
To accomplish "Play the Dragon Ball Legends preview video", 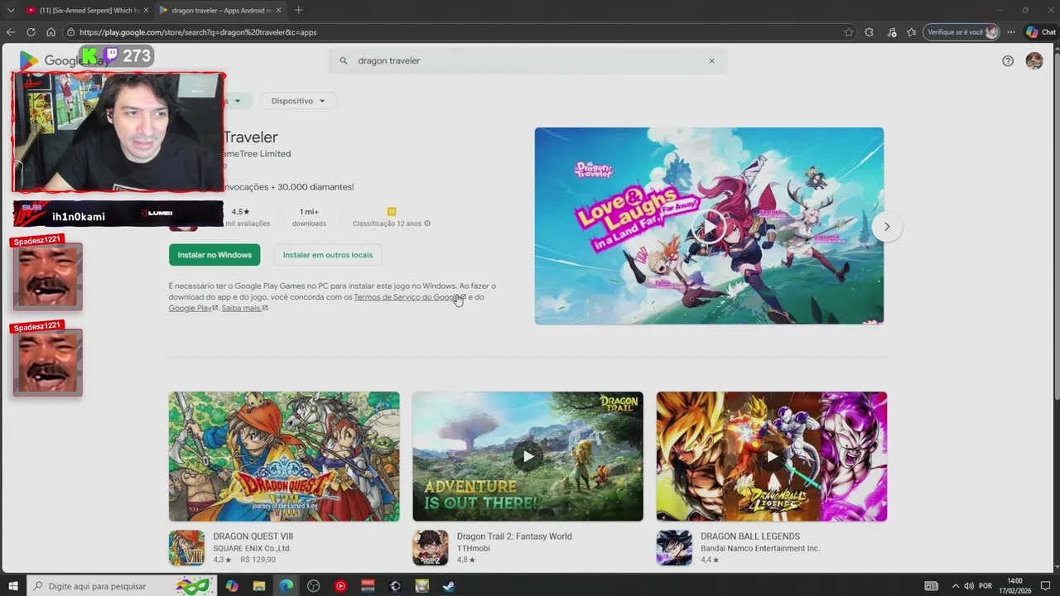I will pos(772,456).
